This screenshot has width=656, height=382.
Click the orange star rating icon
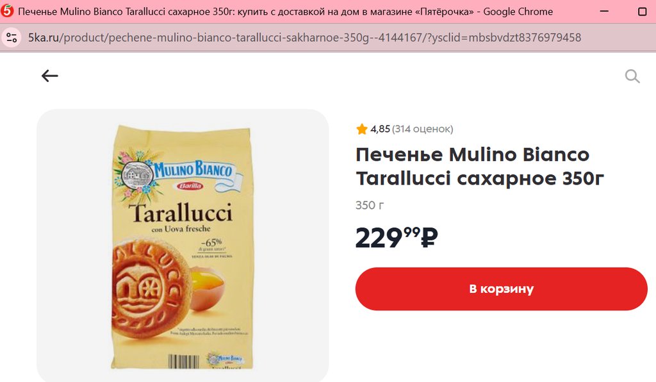point(361,129)
